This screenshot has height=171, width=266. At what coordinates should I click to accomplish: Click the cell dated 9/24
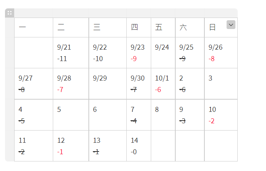(x=163, y=53)
